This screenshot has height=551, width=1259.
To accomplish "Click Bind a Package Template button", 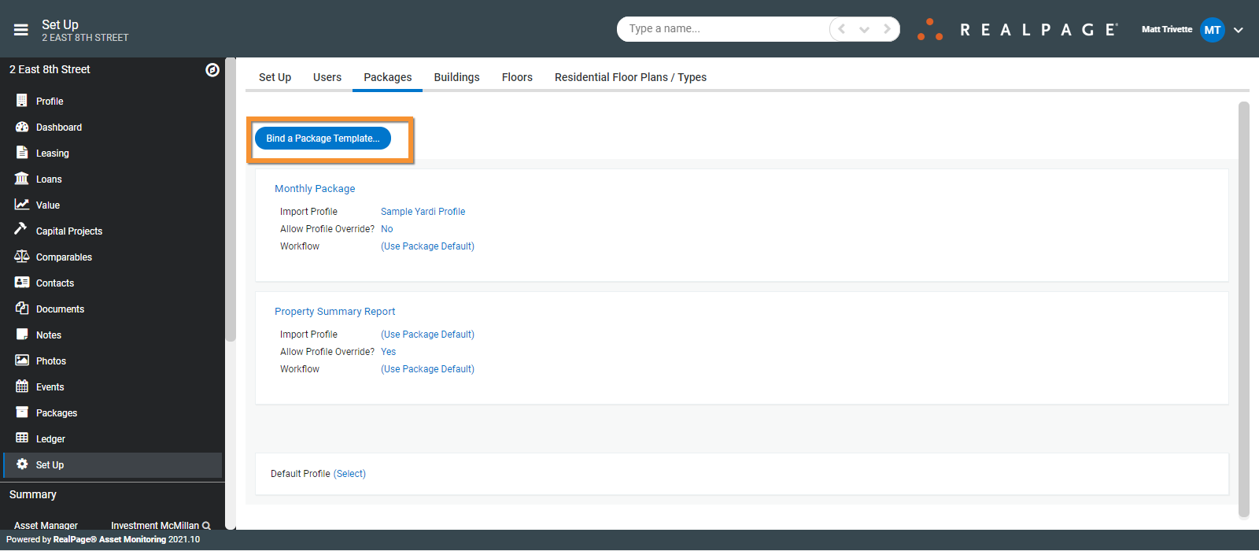I will [x=323, y=138].
